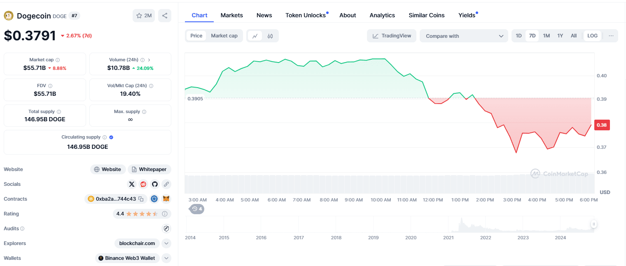The image size is (626, 266).
Task: Click info icon beside Vol/Mkt Cap (24h)
Action: pos(151,86)
